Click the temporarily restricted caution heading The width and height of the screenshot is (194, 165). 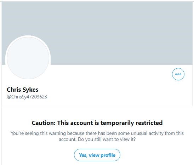[x=97, y=123]
